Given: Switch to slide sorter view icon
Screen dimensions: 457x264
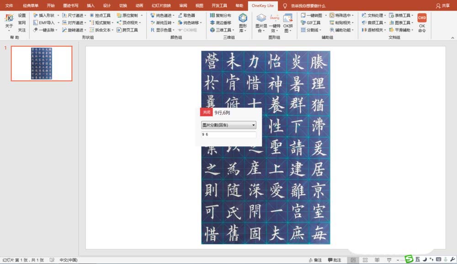Looking at the screenshot, I should point(365,260).
